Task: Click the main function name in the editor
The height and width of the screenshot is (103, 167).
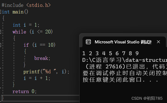Action: 18,12
